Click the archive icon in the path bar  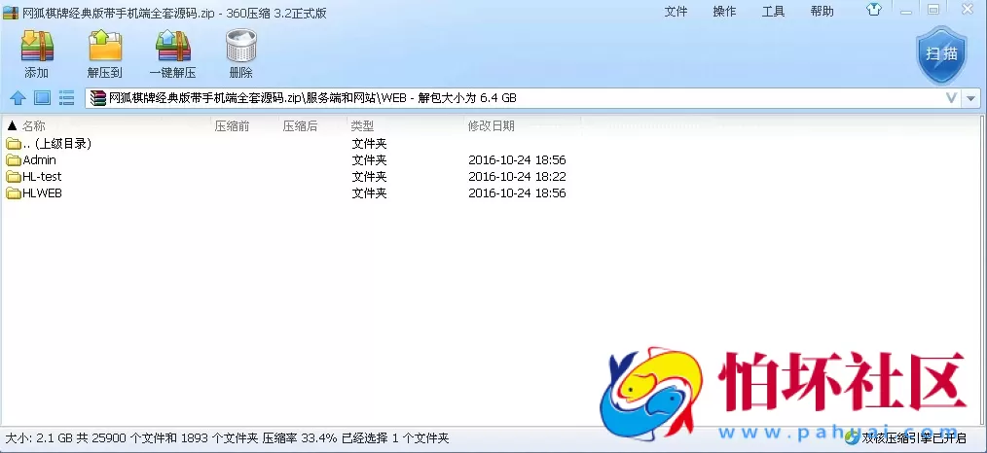point(98,98)
